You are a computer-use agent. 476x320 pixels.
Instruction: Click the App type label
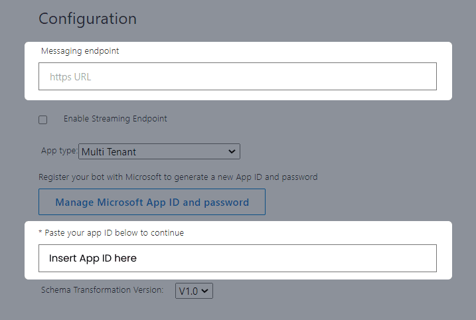pos(59,151)
